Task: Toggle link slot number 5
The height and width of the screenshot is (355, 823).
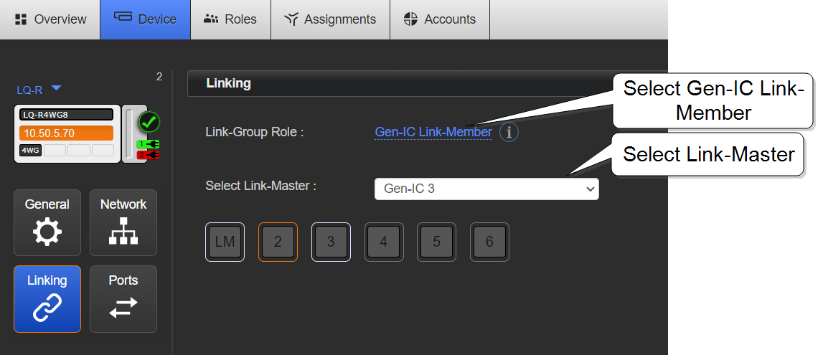Action: click(436, 242)
